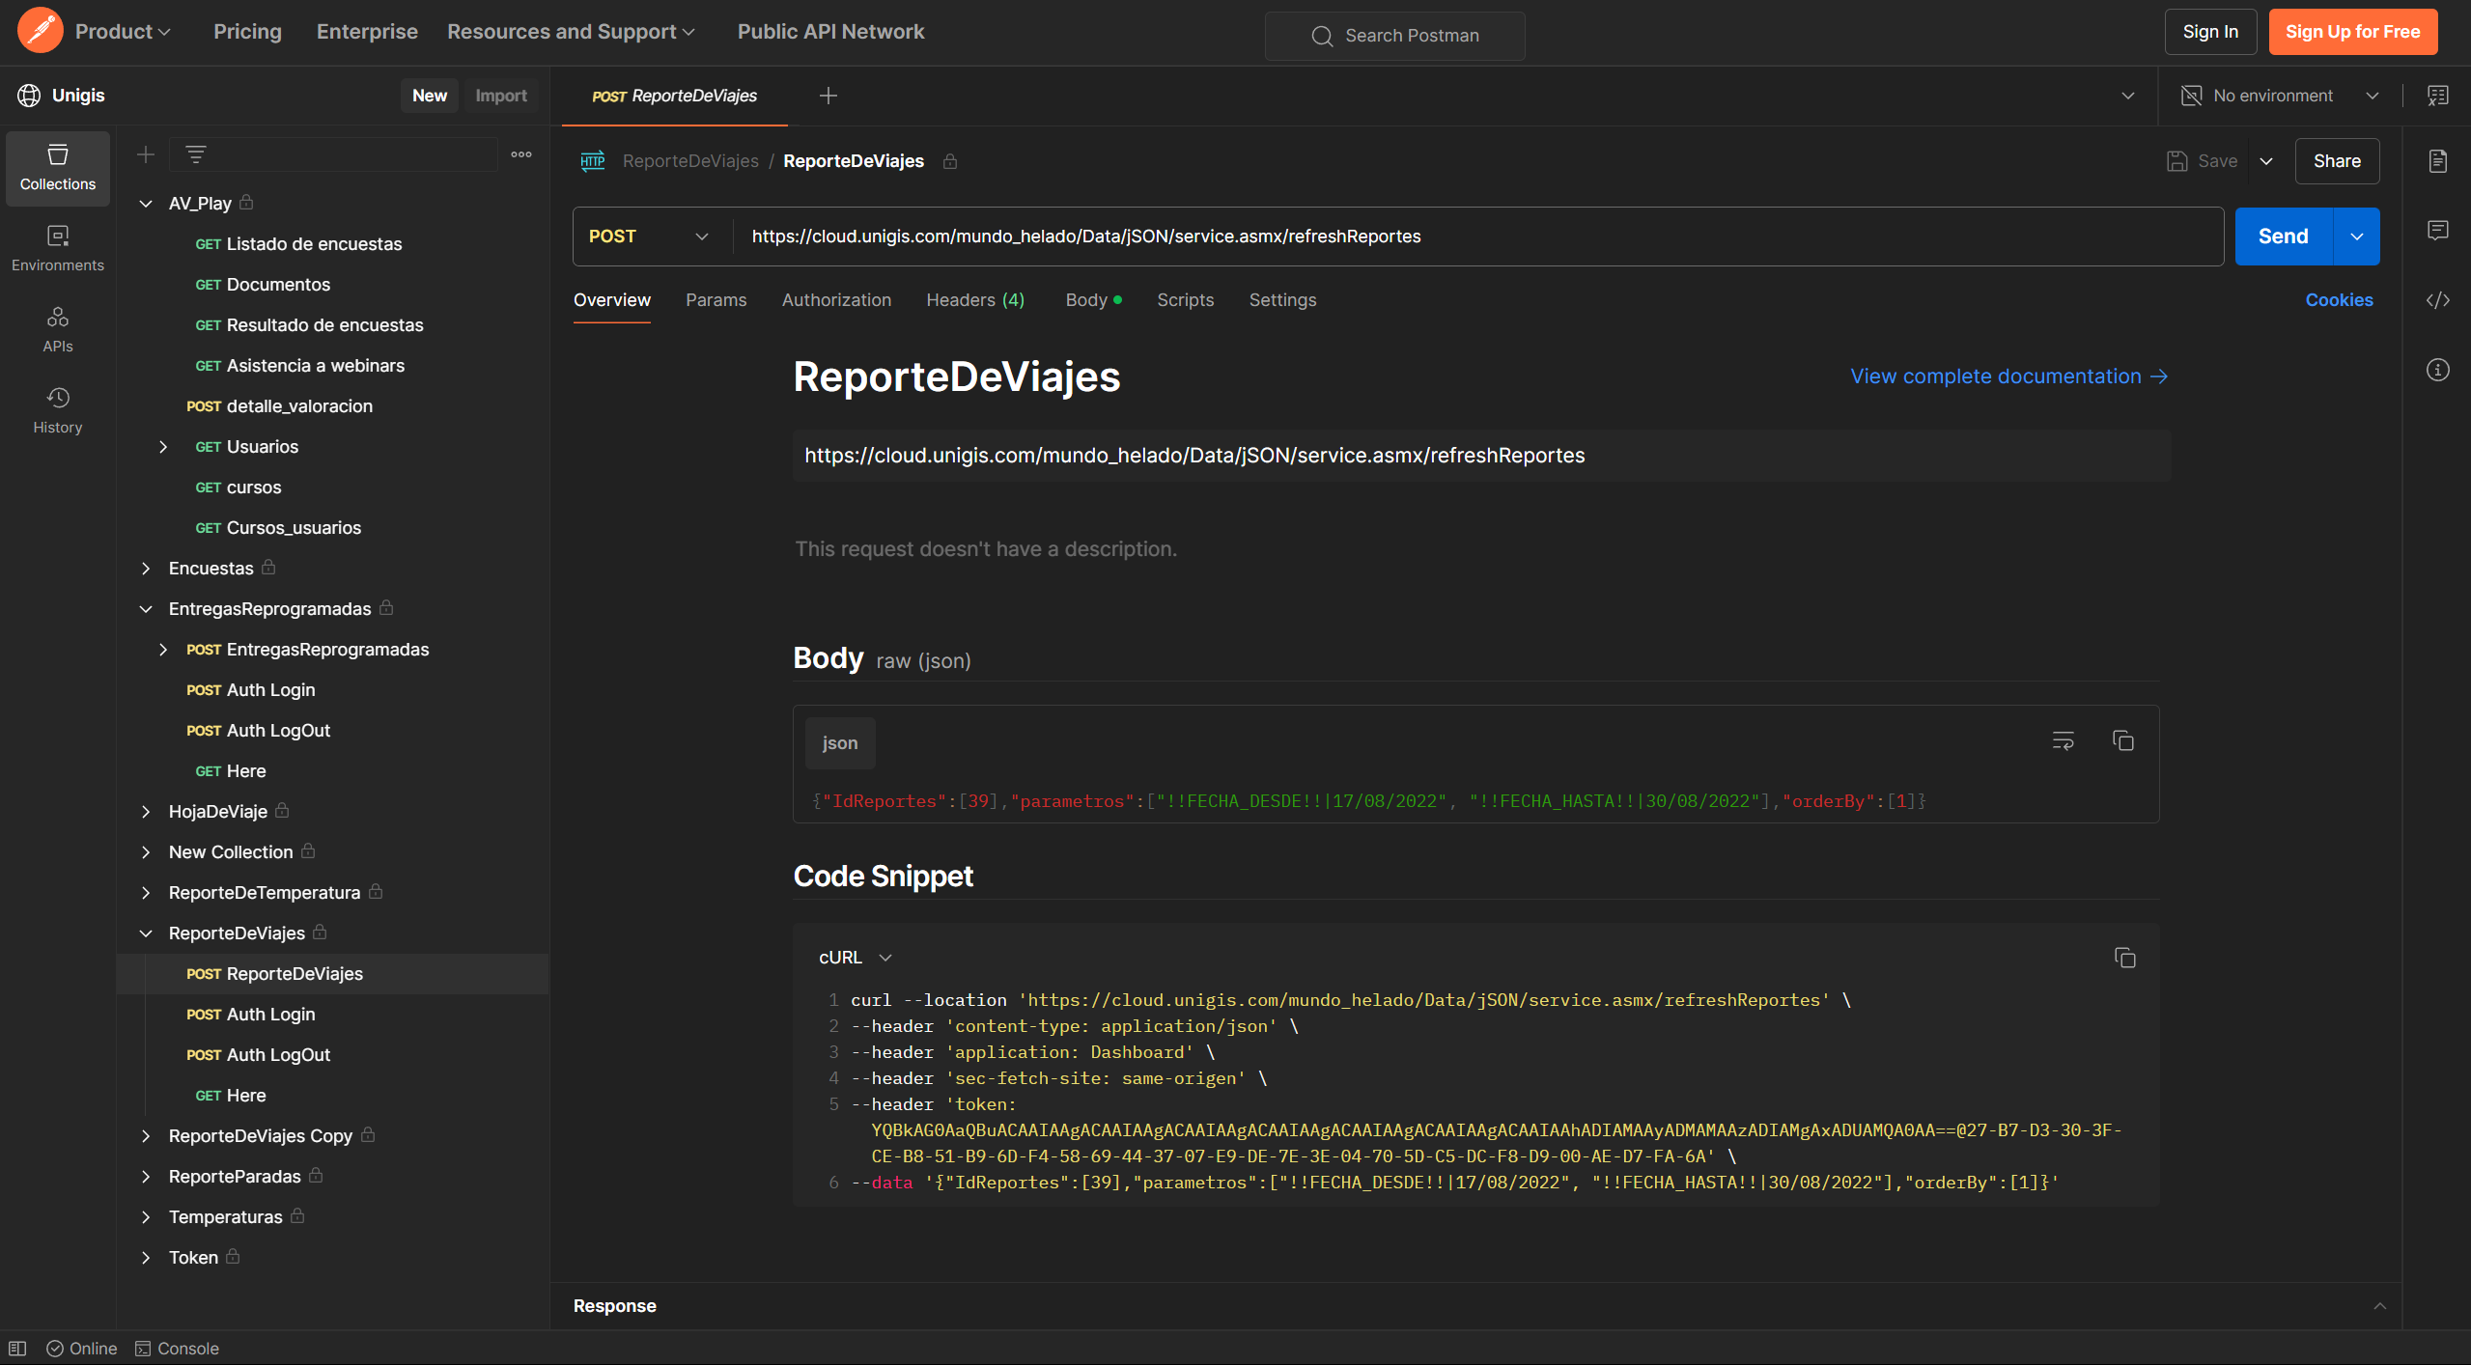Switch to the Scripts tab
Screen dimensions: 2471x1365
point(1186,300)
